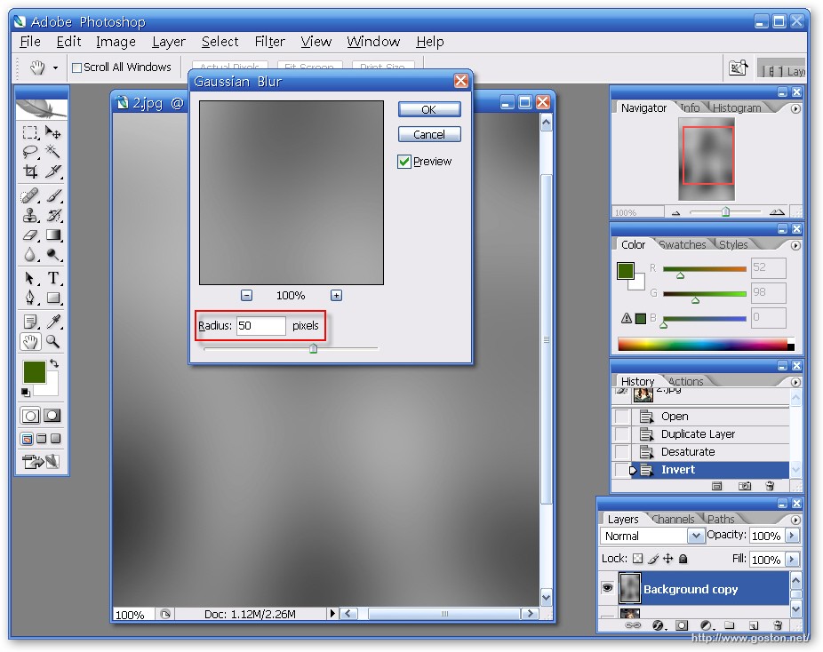The width and height of the screenshot is (823, 652).
Task: Open the Color panel options menu
Action: click(x=795, y=245)
